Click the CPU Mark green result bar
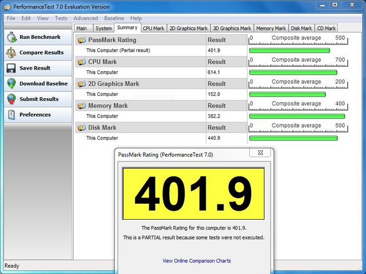Screen dimensions: 366x274 click(x=293, y=72)
